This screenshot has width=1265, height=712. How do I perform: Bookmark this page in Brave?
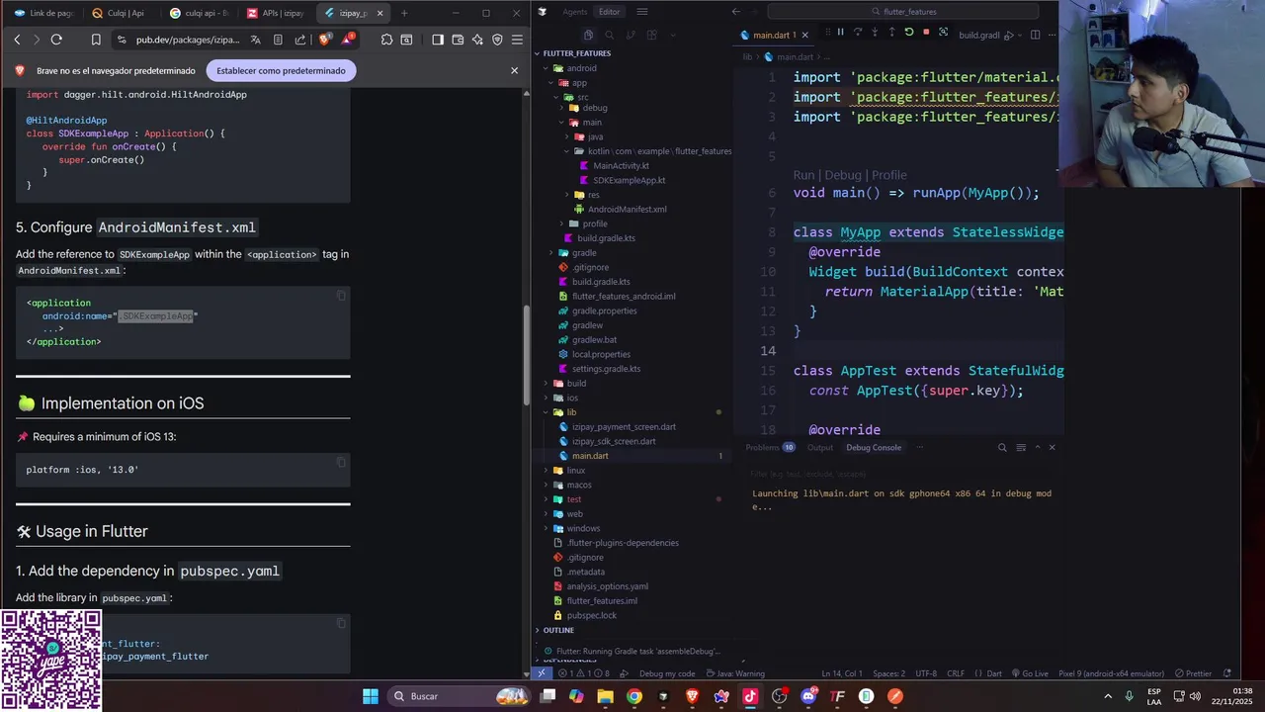(x=96, y=40)
